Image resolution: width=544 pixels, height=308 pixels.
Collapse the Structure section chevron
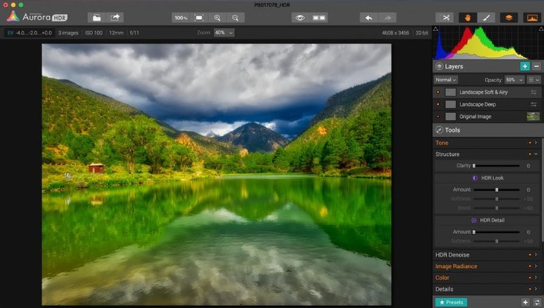(x=536, y=154)
